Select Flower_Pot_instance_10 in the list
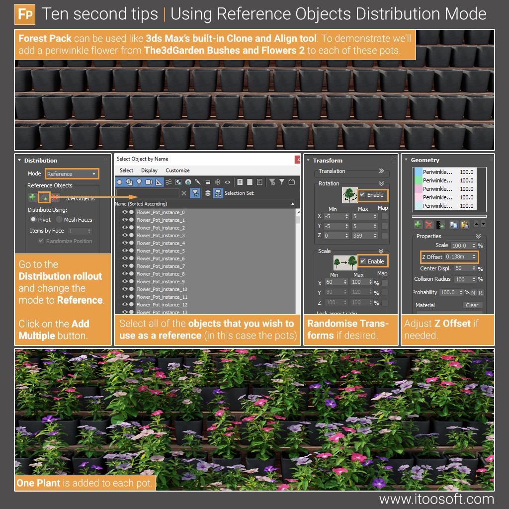 coord(162,289)
